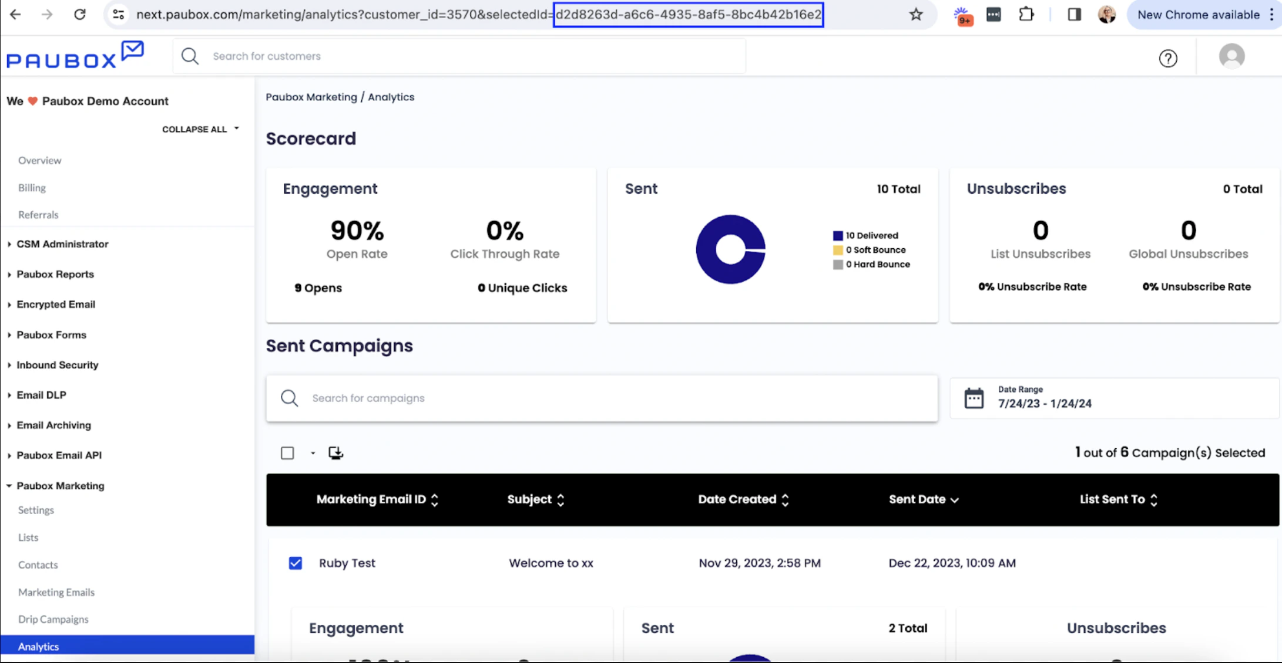Uncheck the Ruby Test campaign checkbox
Viewport: 1282px width, 663px height.
(296, 563)
